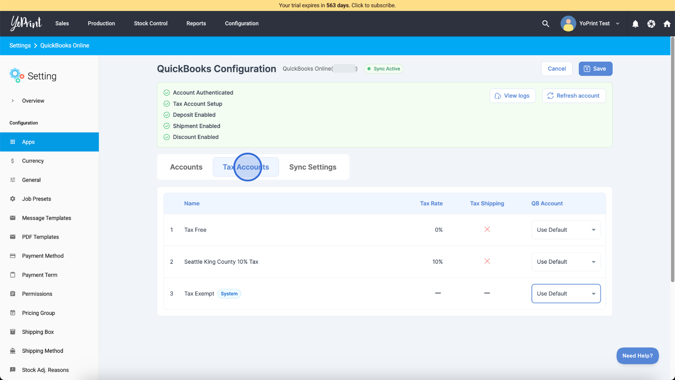The height and width of the screenshot is (380, 675).
Task: Open QB Account dropdown for Tax Exempt
Action: pyautogui.click(x=566, y=293)
